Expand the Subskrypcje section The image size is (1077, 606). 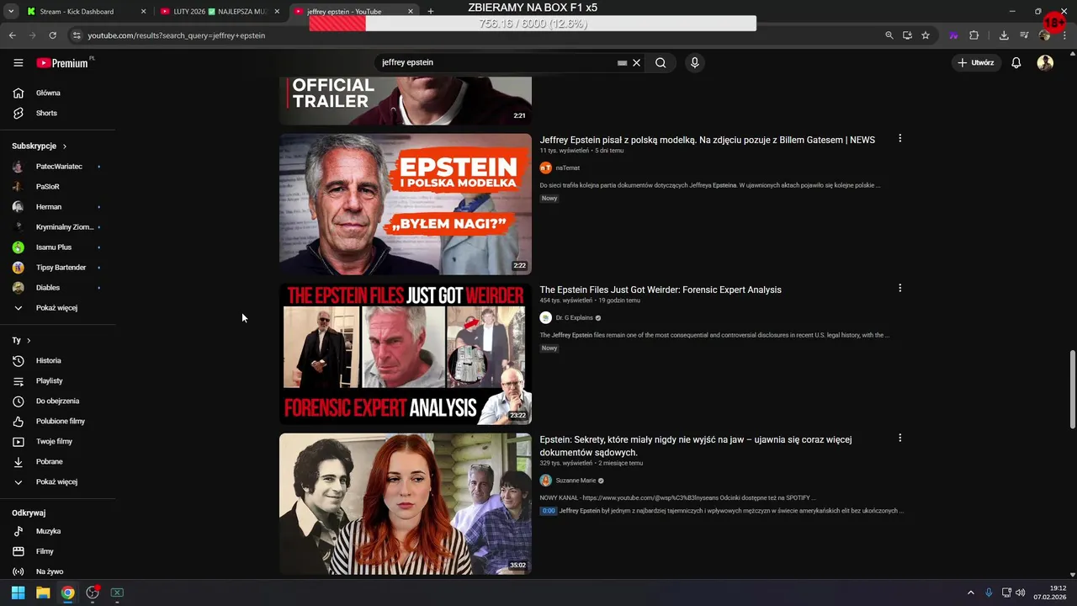40,146
